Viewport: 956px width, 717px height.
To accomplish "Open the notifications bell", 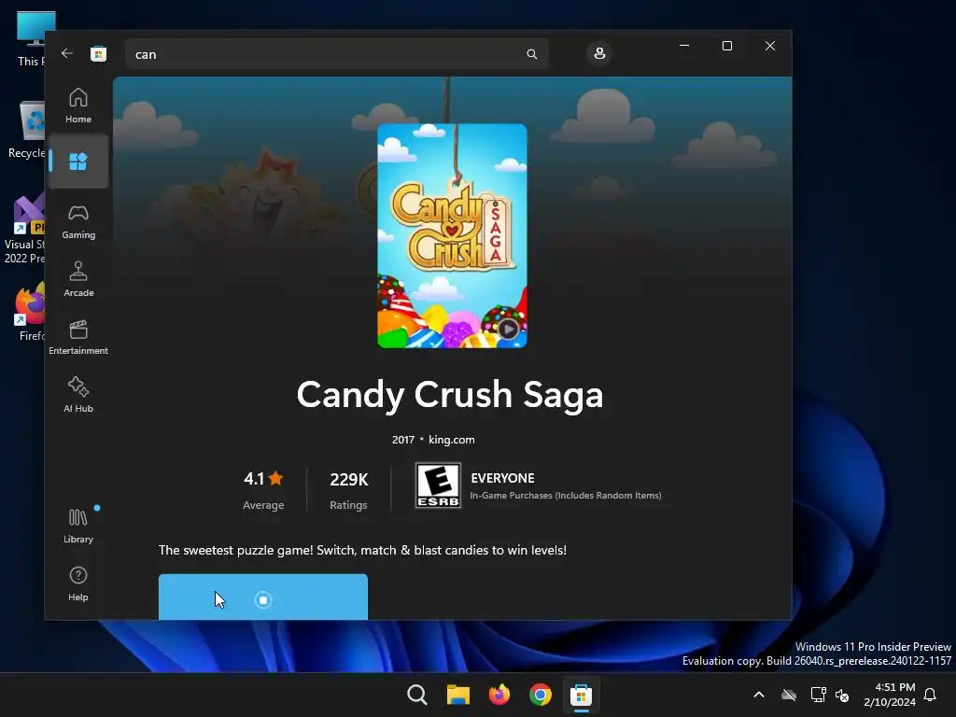I will coord(931,695).
